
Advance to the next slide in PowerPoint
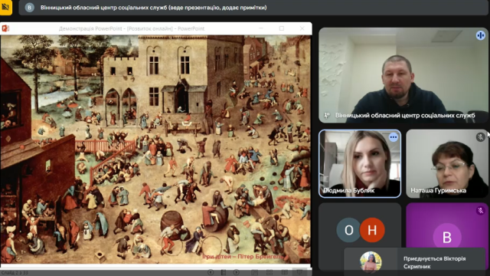pyautogui.click(x=237, y=272)
